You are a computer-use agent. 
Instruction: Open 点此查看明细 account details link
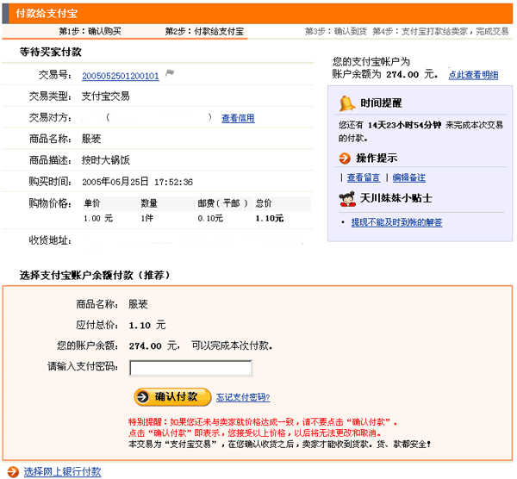(x=473, y=75)
